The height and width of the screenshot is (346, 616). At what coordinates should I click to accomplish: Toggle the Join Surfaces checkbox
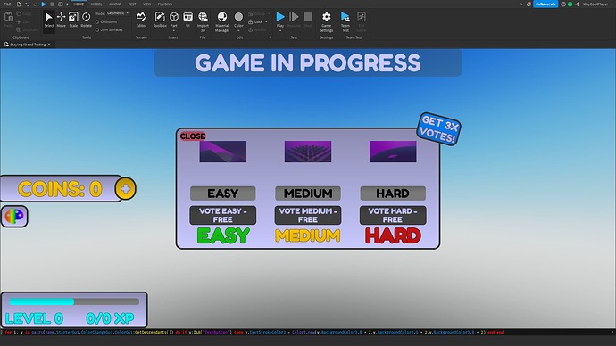[x=97, y=29]
